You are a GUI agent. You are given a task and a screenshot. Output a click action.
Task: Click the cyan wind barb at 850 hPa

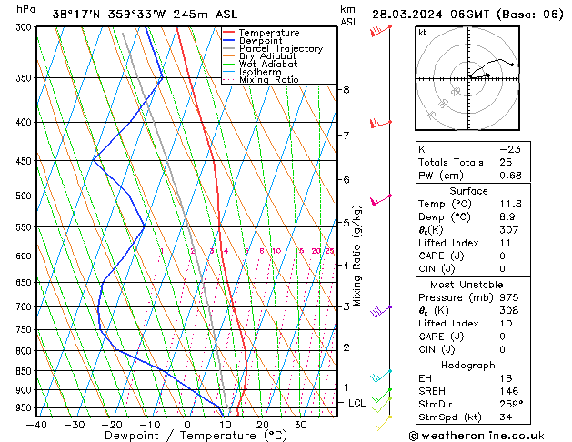[x=381, y=377]
